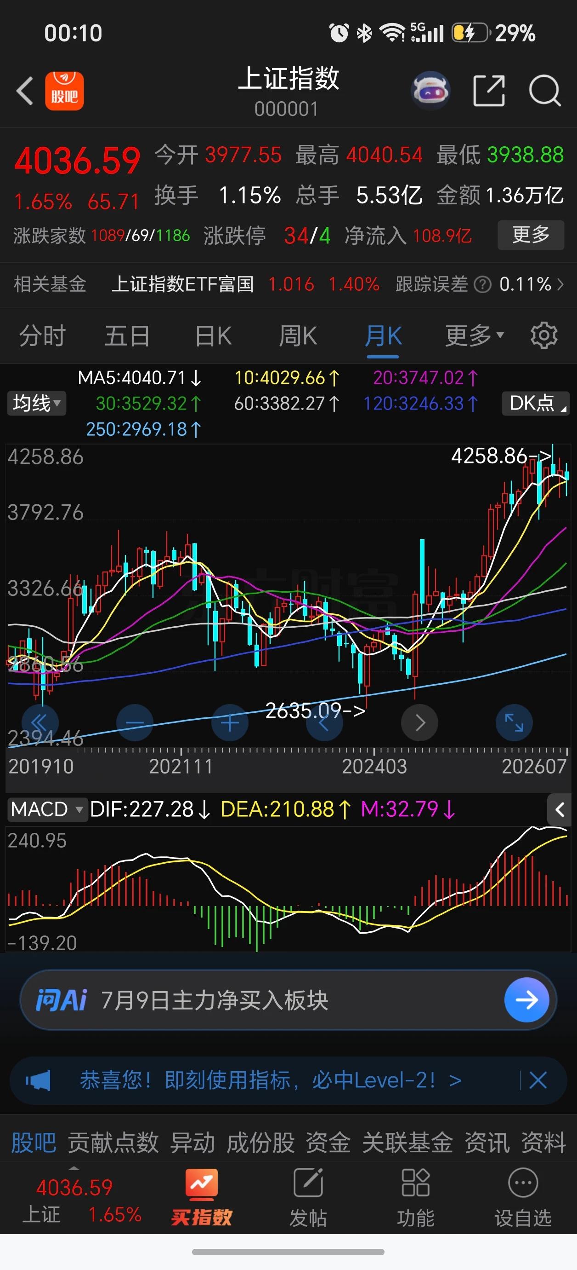Open the 资讯 tab
The image size is (577, 1270).
click(487, 1142)
